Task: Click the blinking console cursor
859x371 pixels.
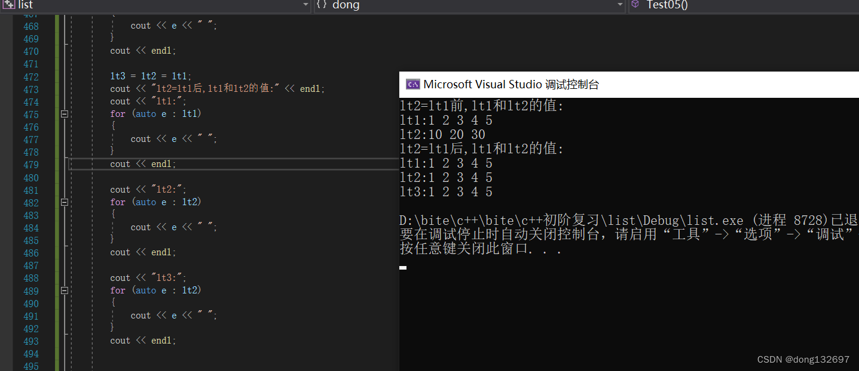Action: coord(403,268)
